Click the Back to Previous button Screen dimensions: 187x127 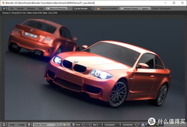[x=56, y=8]
